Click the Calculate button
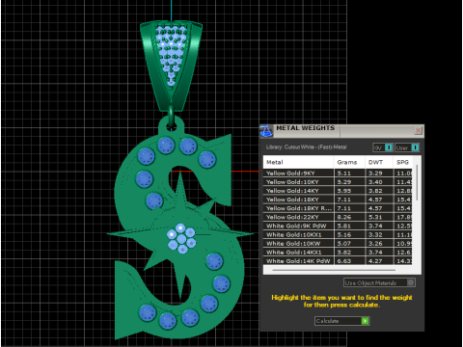Viewport: 463px width, 347px height. point(342,321)
